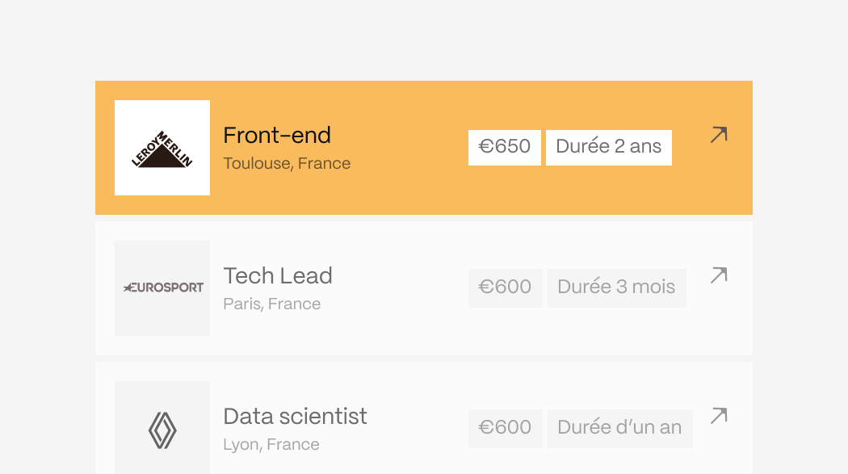Viewport: 848px width, 474px height.
Task: Click the Durée d'un an tag
Action: coord(619,429)
